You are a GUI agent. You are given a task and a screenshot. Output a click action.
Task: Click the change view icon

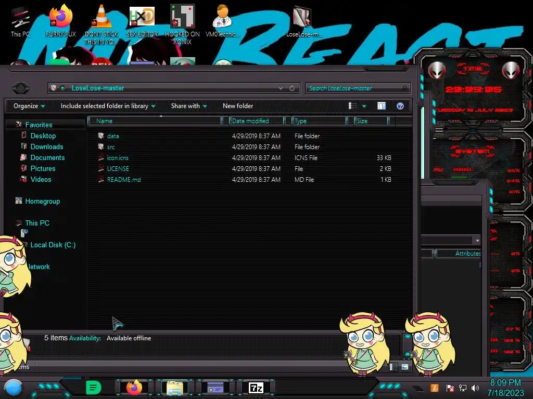(352, 106)
